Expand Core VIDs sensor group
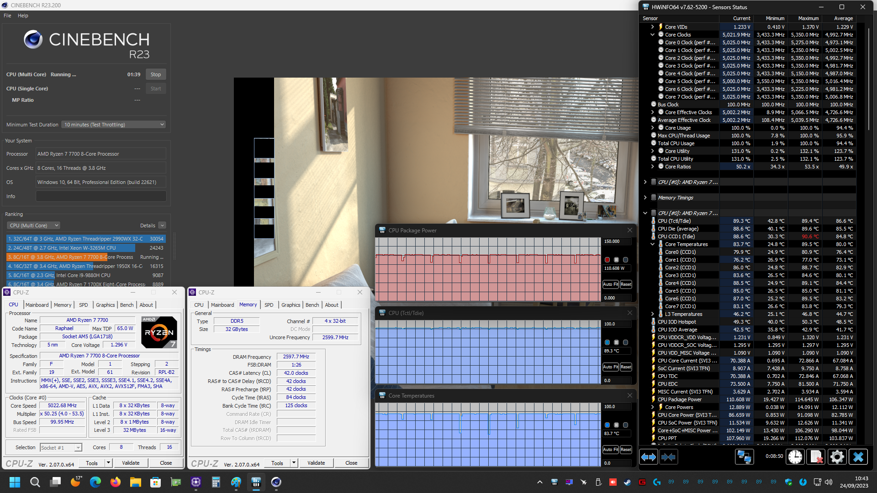The height and width of the screenshot is (493, 877). click(653, 27)
